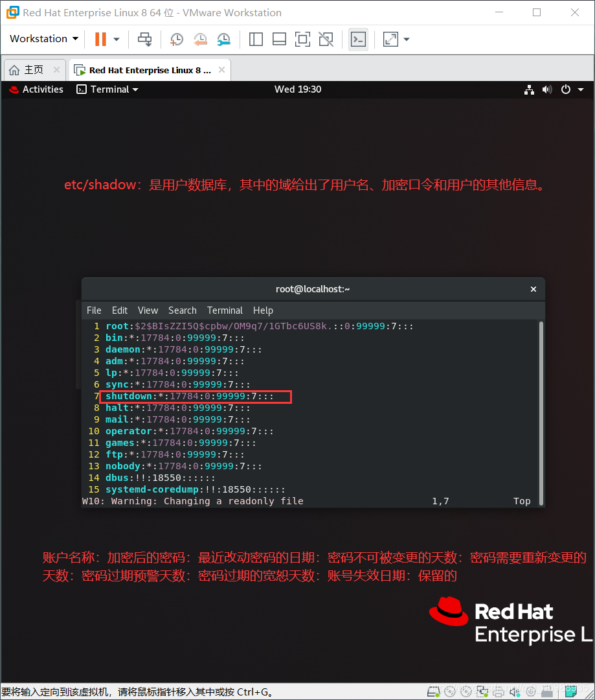Click the adm entry on line 4

click(x=175, y=361)
